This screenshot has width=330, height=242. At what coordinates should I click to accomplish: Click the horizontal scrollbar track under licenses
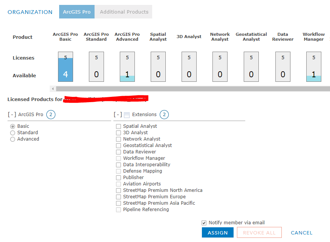(193, 89)
